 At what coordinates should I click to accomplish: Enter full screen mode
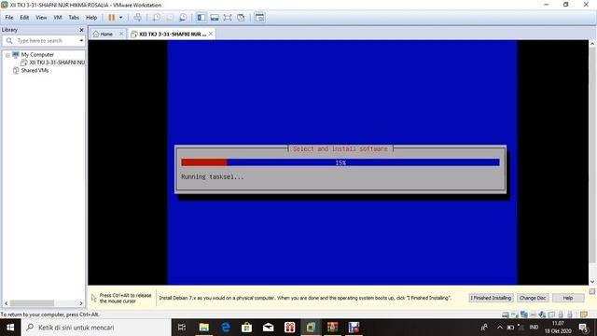coord(228,18)
